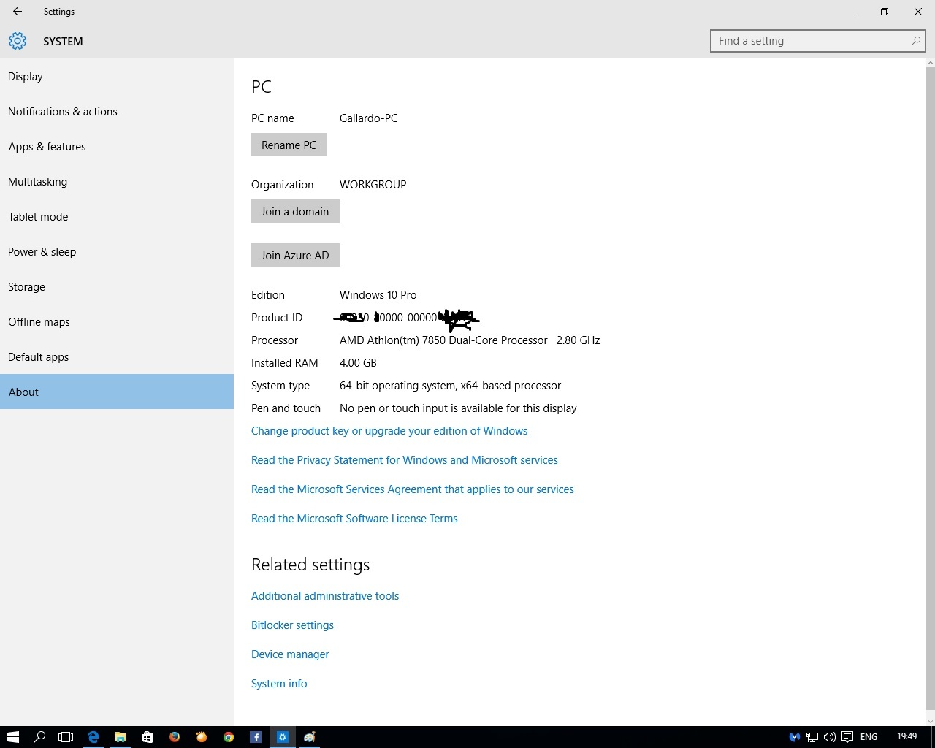Click the volume speaker tray icon
This screenshot has height=748, width=935.
(x=829, y=737)
